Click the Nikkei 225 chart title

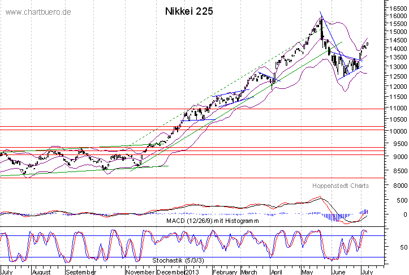[189, 11]
